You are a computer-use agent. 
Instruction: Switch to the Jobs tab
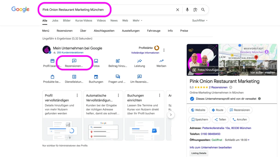pyautogui.click(x=55, y=21)
